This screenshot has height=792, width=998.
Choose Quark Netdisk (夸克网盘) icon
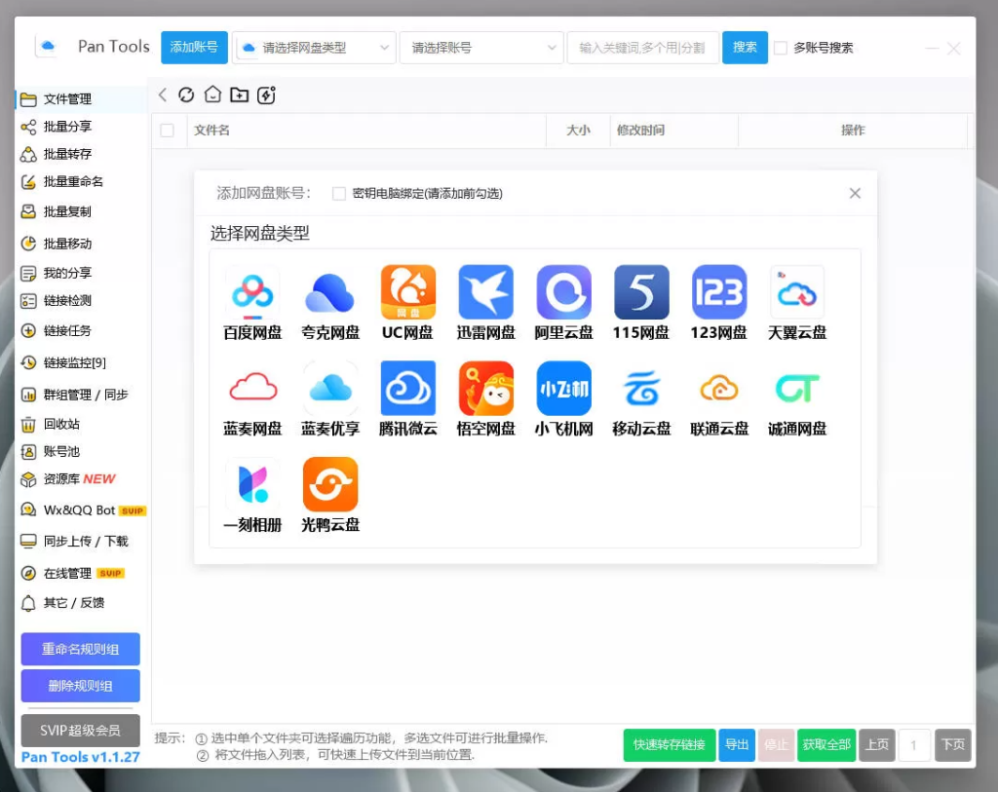tap(329, 292)
